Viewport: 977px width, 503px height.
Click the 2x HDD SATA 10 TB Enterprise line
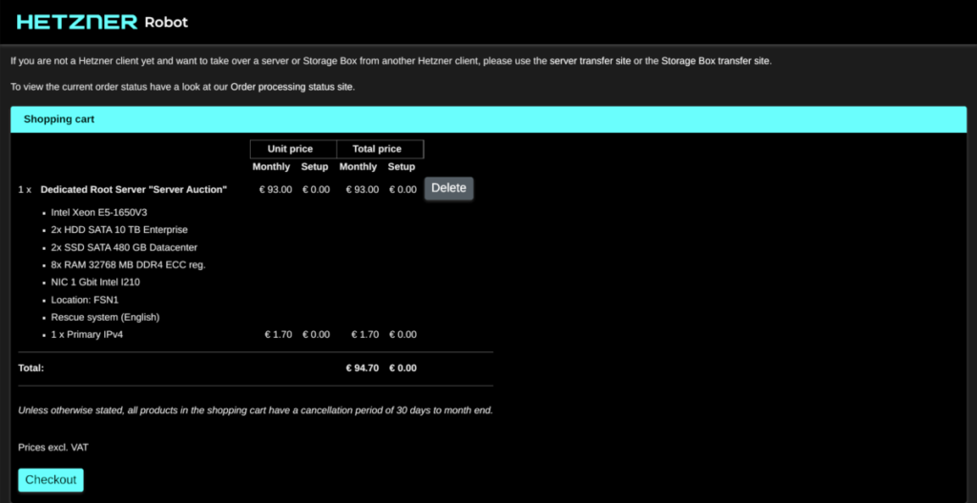(119, 229)
